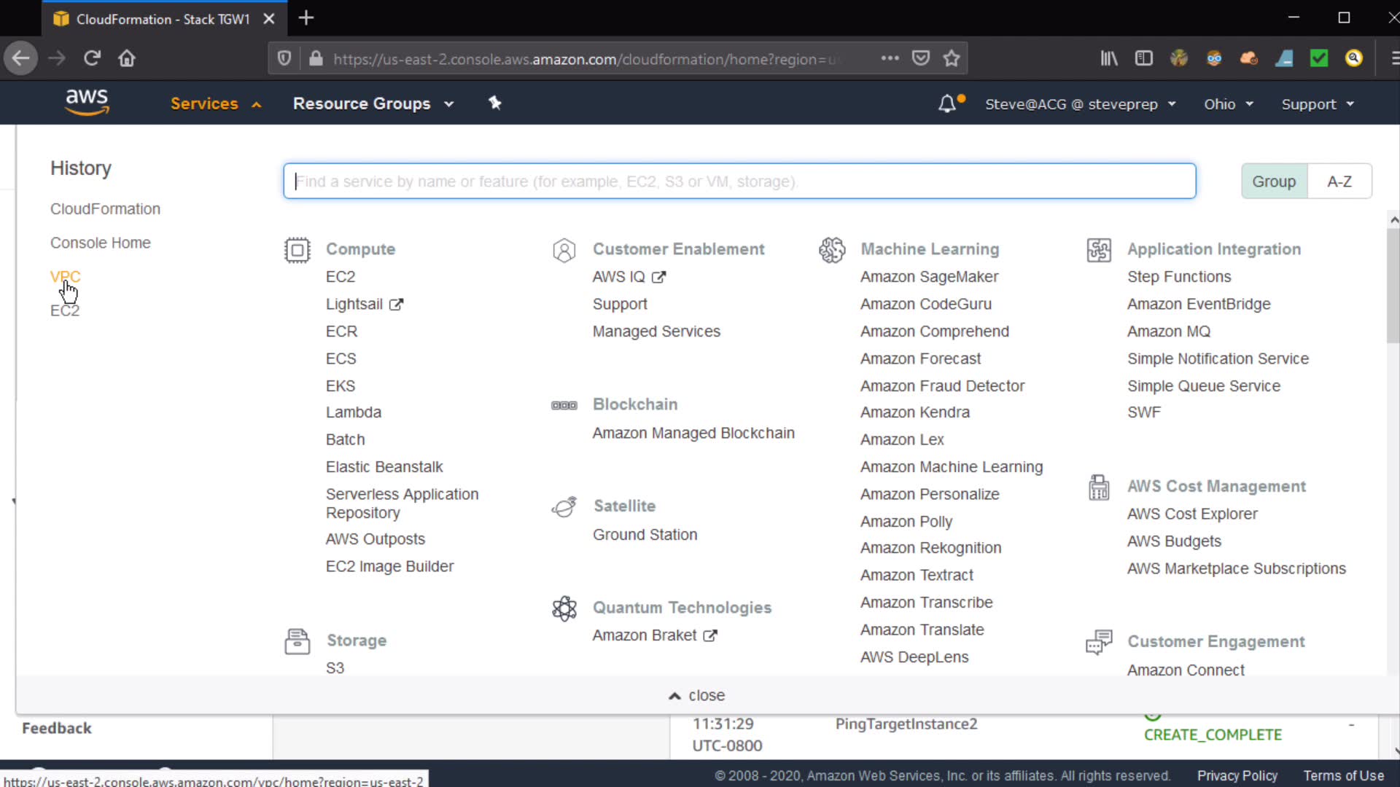Image resolution: width=1400 pixels, height=787 pixels.
Task: Open VPC from History list
Action: (65, 277)
